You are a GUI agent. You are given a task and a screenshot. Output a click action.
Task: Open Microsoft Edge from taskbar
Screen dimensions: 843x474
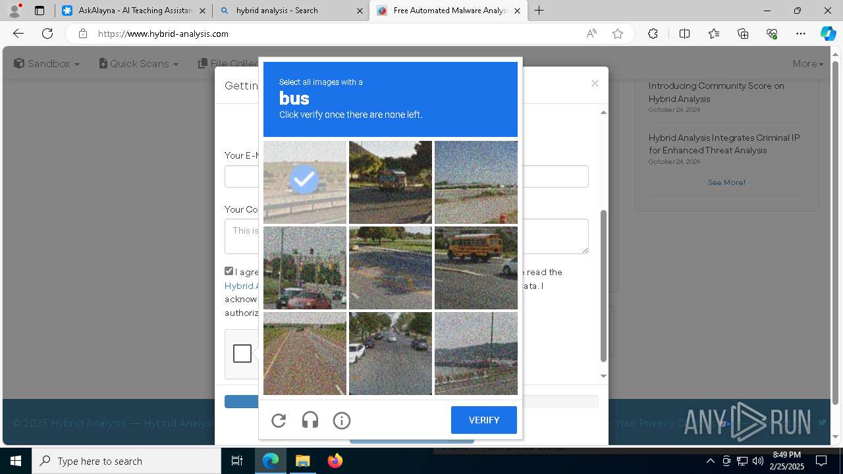tap(271, 461)
